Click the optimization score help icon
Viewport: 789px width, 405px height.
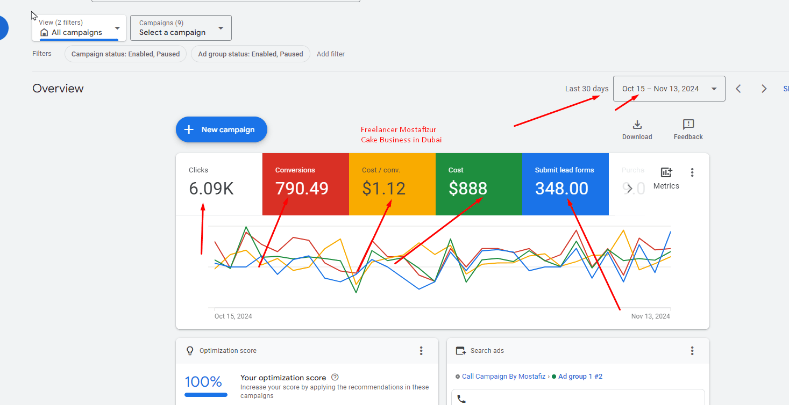(335, 378)
